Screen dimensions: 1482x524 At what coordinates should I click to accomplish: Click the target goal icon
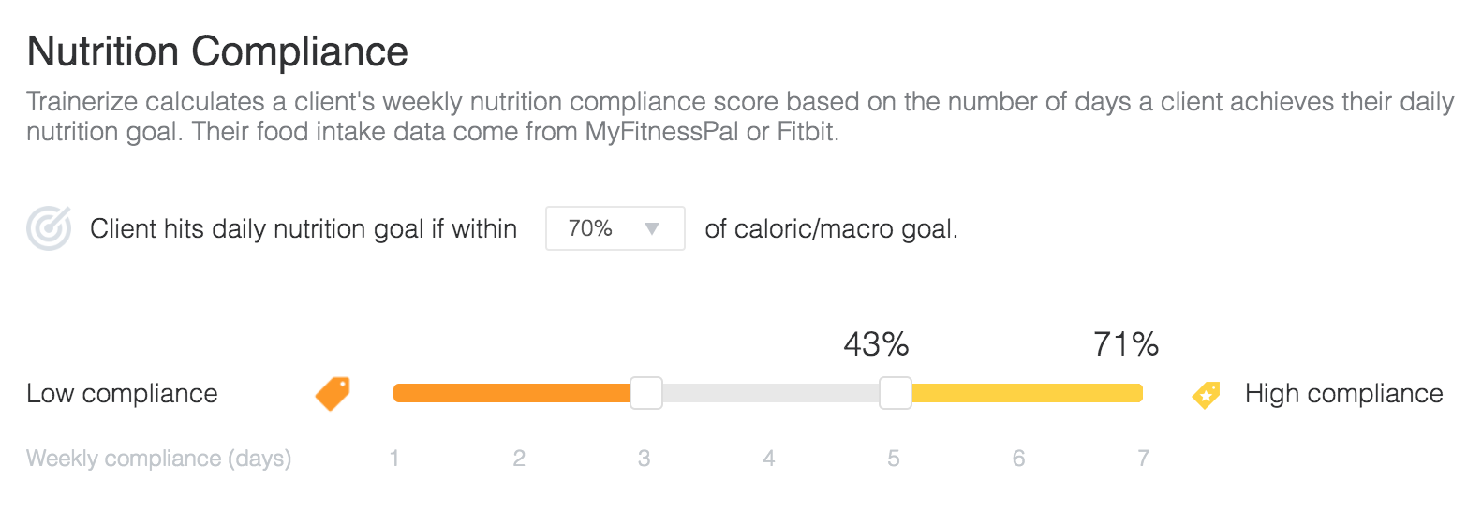[49, 228]
